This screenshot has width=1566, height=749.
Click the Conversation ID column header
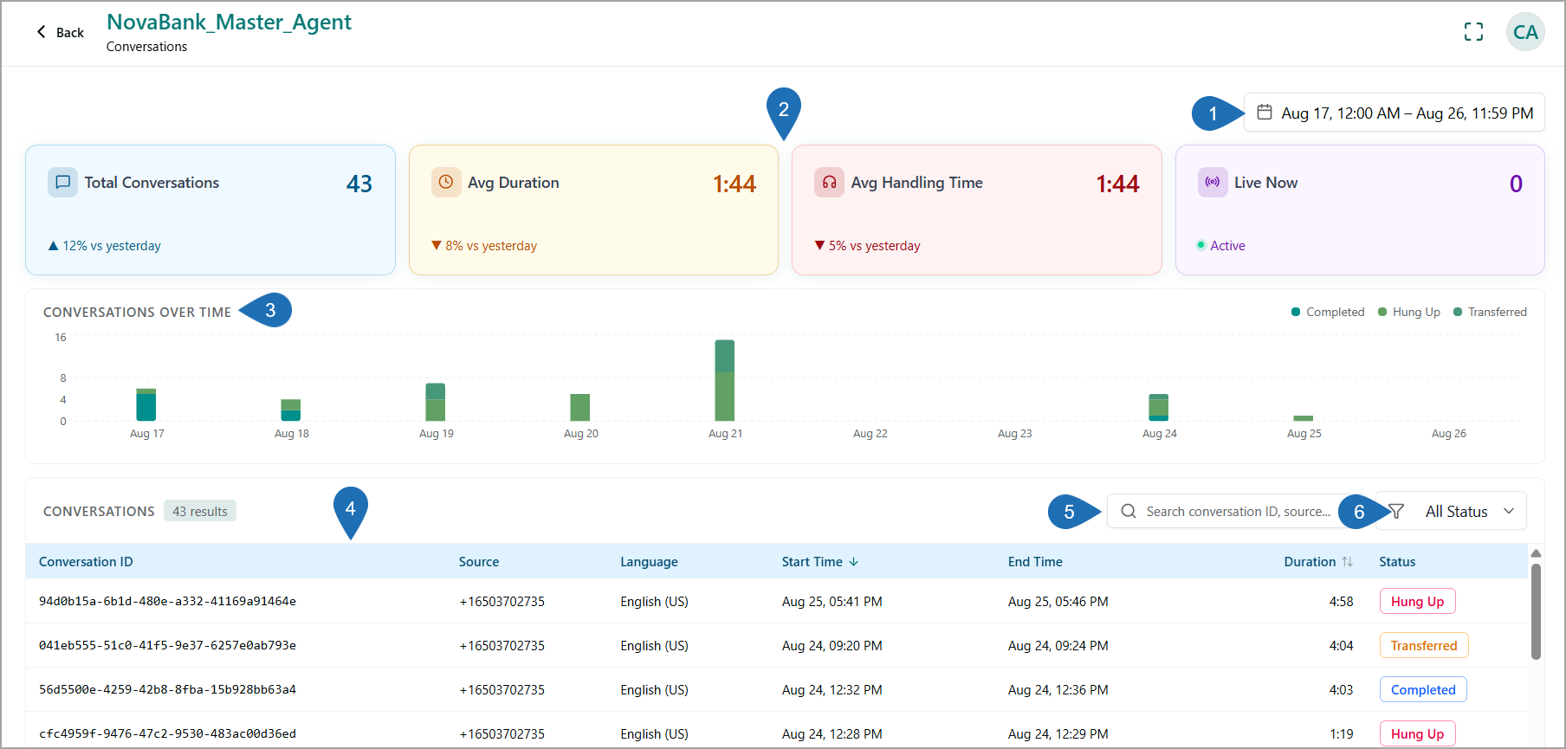pyautogui.click(x=86, y=562)
